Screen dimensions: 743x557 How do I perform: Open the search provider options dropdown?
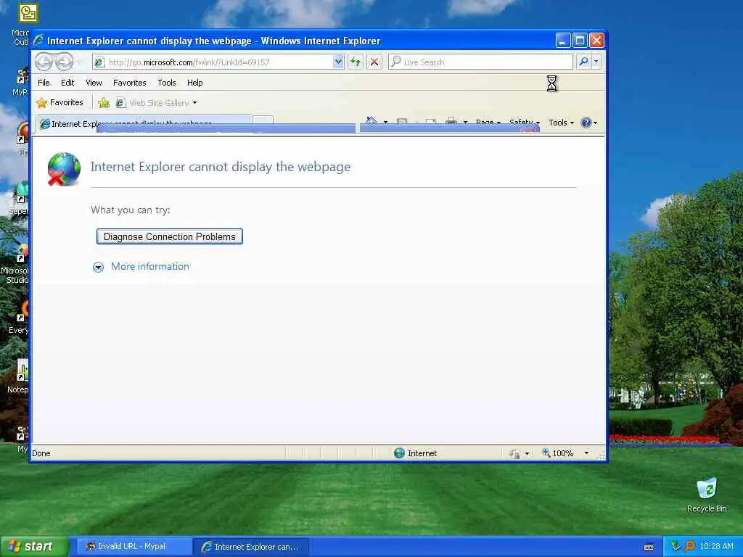(x=596, y=62)
